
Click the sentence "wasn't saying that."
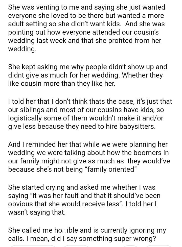pyautogui.click(x=37, y=212)
